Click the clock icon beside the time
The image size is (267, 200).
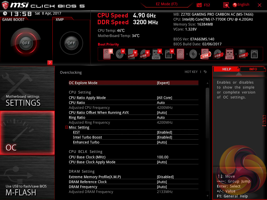tap(5, 14)
